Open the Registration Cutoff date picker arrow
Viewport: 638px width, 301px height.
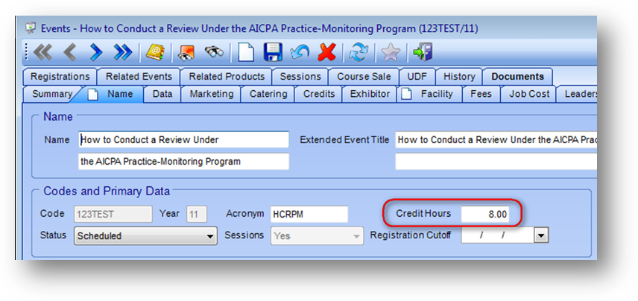pos(541,235)
